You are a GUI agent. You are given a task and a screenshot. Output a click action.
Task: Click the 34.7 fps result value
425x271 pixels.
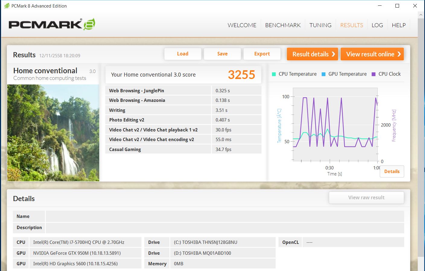pos(224,150)
